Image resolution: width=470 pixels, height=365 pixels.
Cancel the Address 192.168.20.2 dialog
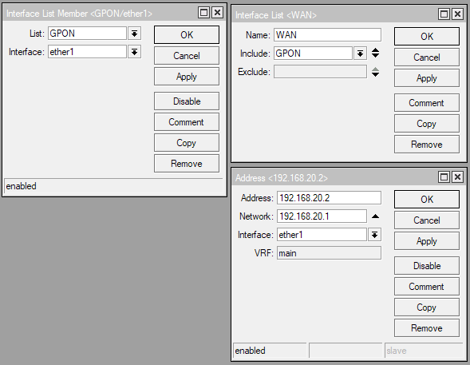click(427, 220)
